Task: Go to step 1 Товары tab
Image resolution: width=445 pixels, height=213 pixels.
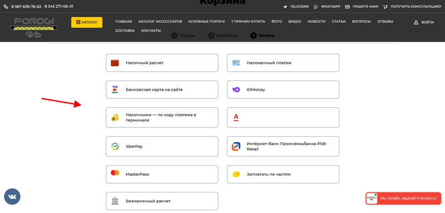Action: tap(184, 36)
